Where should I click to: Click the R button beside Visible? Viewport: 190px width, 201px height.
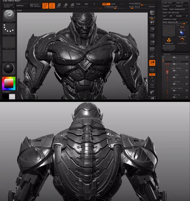[x=187, y=16]
